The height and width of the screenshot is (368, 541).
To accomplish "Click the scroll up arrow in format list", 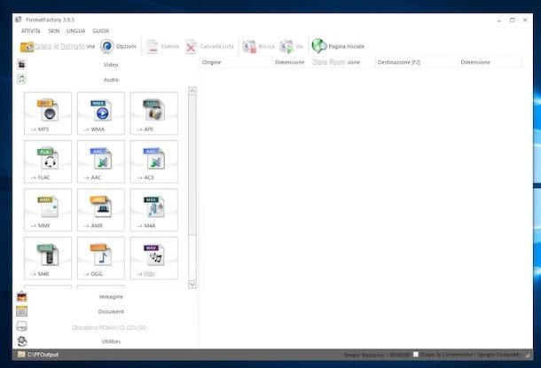I will coord(192,90).
